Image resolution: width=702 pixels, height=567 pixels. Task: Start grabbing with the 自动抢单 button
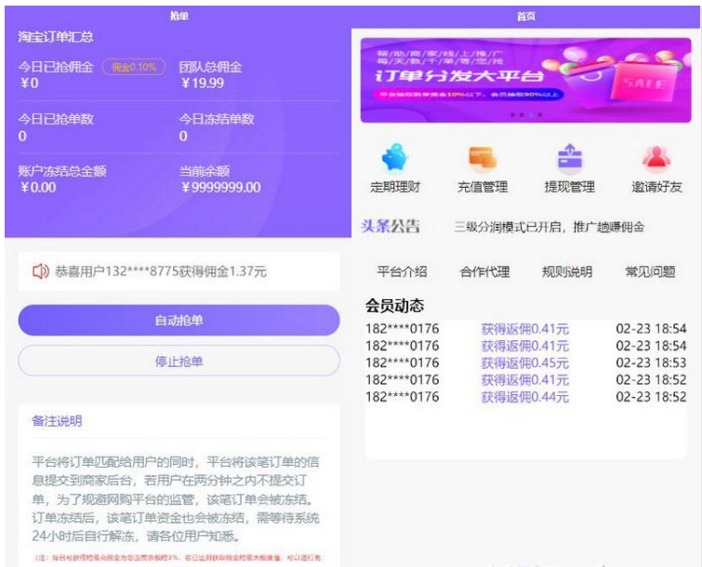tap(179, 321)
